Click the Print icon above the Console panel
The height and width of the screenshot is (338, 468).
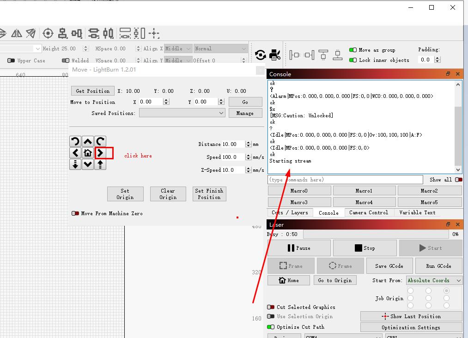click(x=275, y=54)
